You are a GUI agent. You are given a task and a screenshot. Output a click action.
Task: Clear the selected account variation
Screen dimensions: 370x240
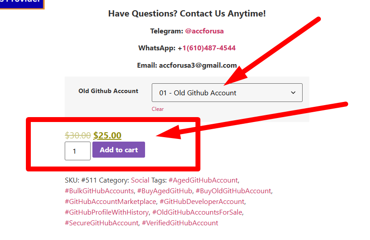click(158, 109)
